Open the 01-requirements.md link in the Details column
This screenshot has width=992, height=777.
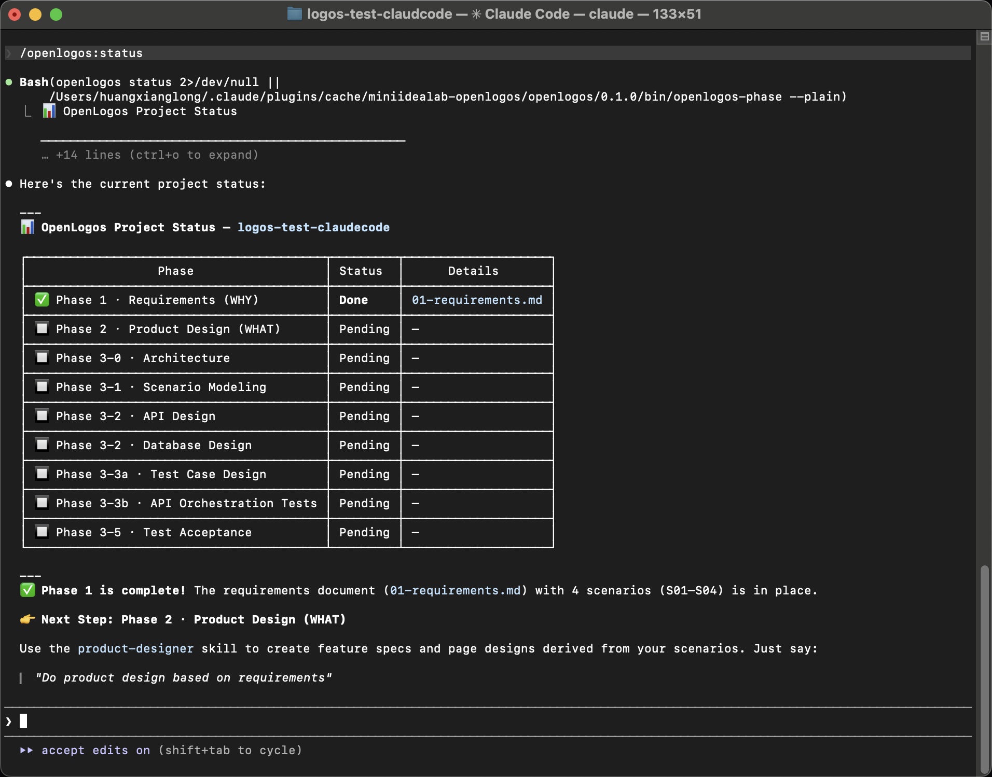(x=476, y=300)
